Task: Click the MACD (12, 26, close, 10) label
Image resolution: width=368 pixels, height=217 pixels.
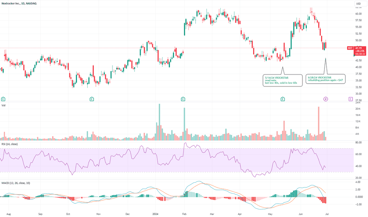Action: 16,183
